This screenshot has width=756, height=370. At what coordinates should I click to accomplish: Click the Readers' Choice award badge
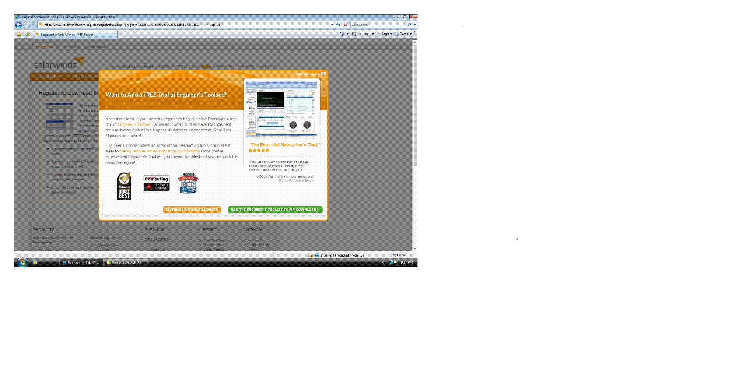[x=188, y=183]
